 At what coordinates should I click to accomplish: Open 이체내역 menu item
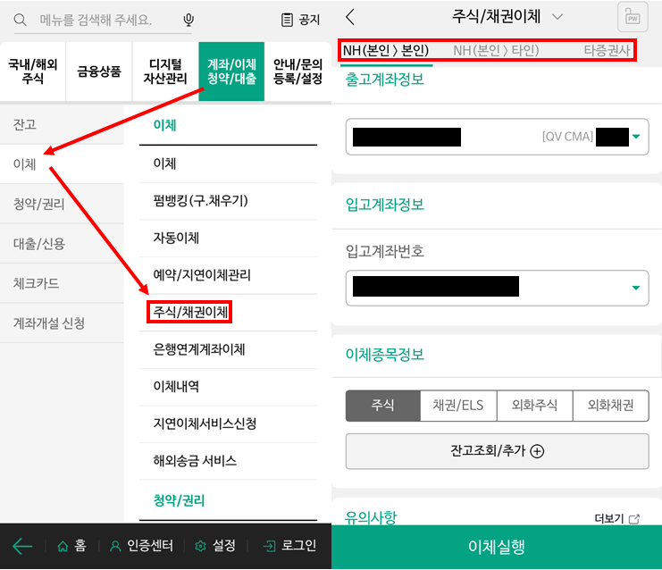228,386
